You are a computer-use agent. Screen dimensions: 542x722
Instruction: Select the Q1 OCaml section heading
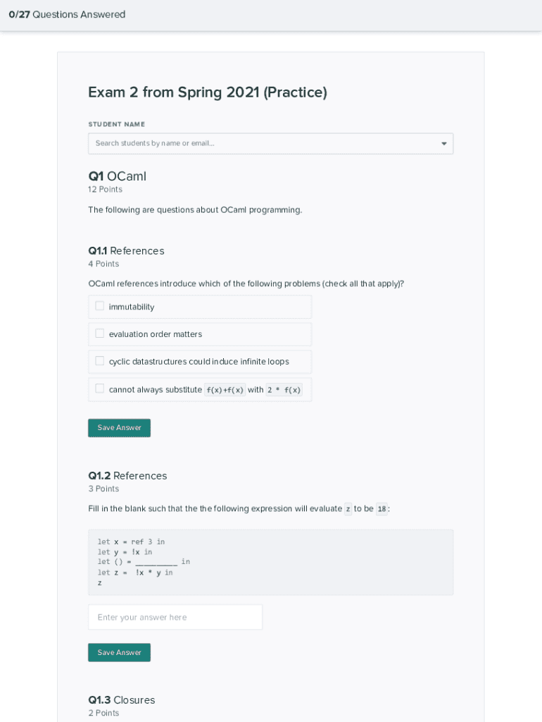(x=117, y=176)
